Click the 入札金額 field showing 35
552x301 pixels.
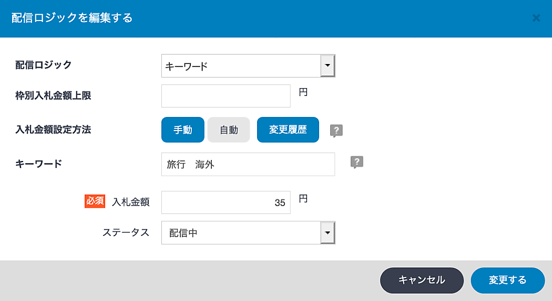click(x=226, y=203)
